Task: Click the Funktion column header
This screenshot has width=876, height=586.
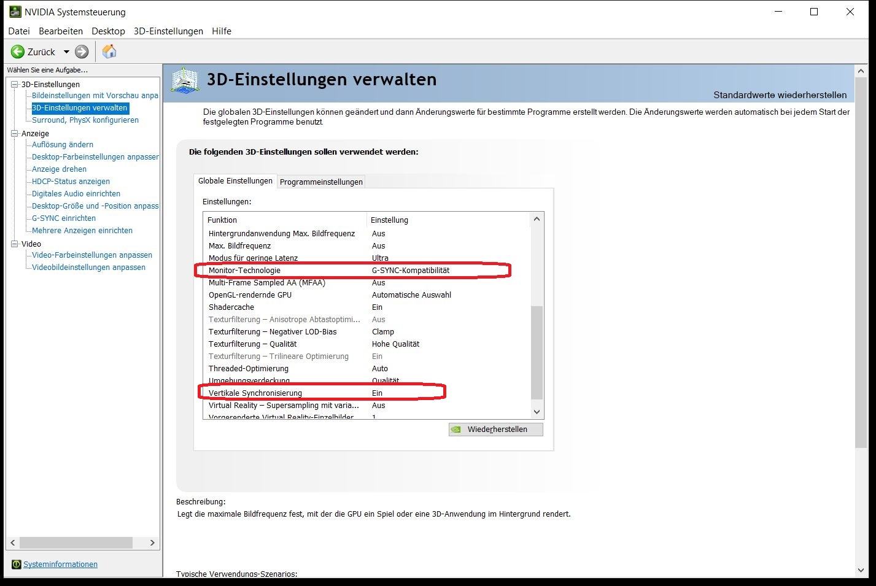Action: [285, 220]
